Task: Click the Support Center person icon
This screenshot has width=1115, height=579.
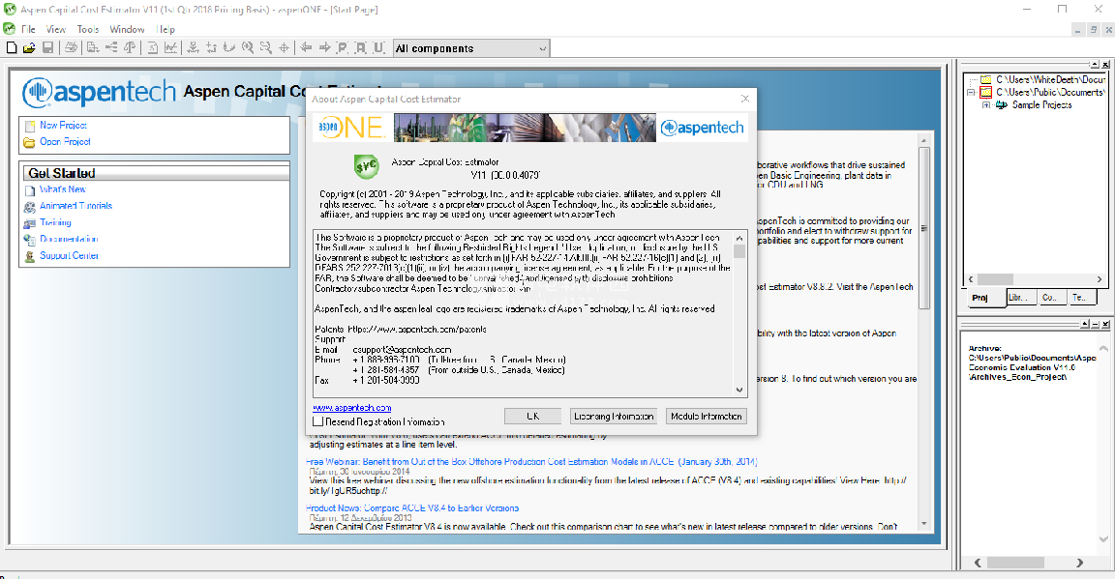Action: [29, 256]
